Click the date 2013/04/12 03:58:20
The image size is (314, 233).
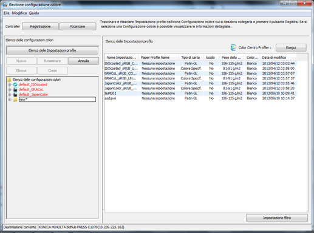tap(278, 89)
